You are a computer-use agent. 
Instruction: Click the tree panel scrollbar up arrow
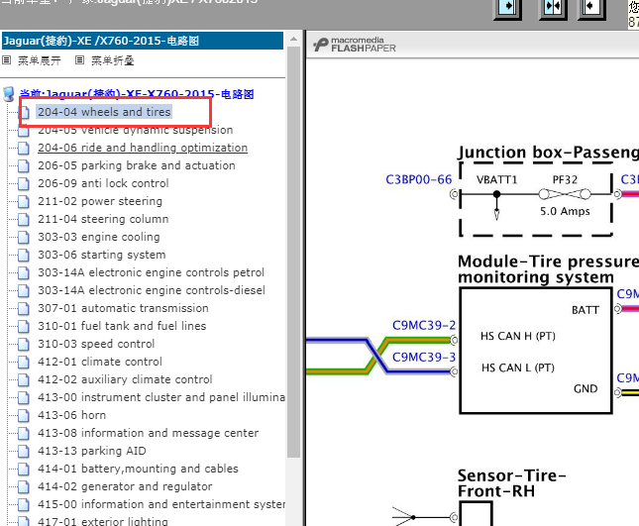[x=293, y=39]
